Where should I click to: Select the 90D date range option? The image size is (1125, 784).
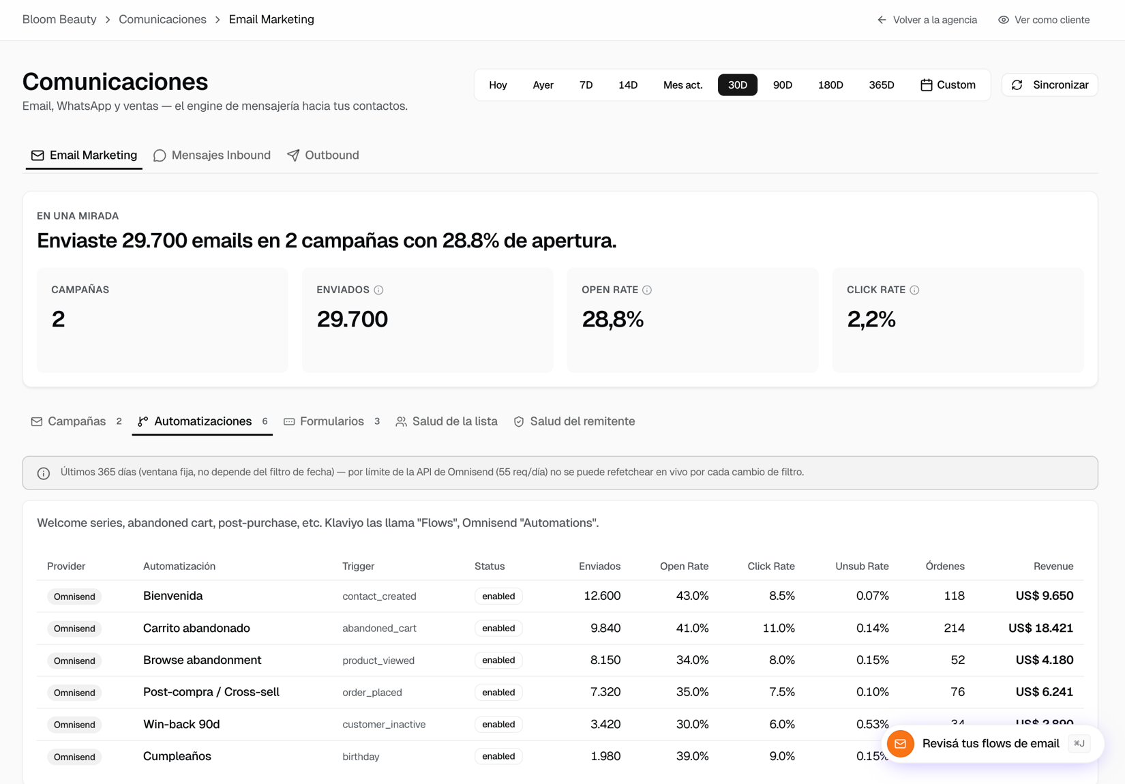782,85
